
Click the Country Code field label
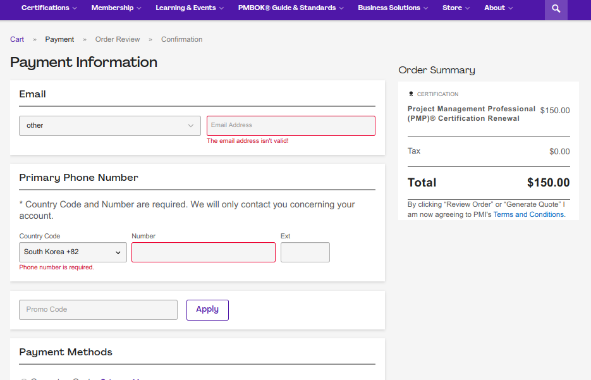tap(40, 236)
